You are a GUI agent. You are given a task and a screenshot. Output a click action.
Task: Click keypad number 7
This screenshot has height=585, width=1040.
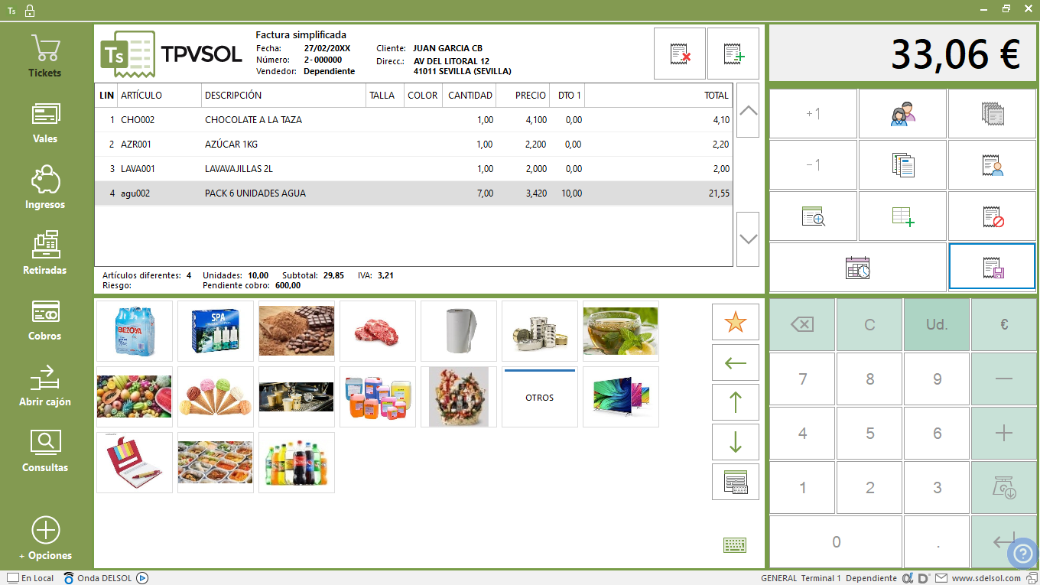pos(802,379)
